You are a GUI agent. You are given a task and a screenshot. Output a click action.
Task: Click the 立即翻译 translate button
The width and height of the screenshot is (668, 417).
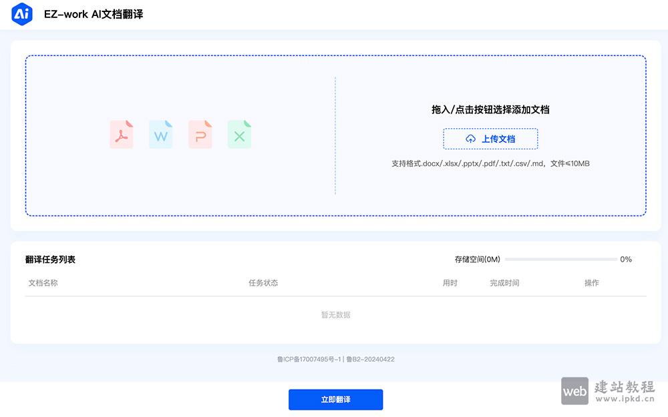click(335, 400)
